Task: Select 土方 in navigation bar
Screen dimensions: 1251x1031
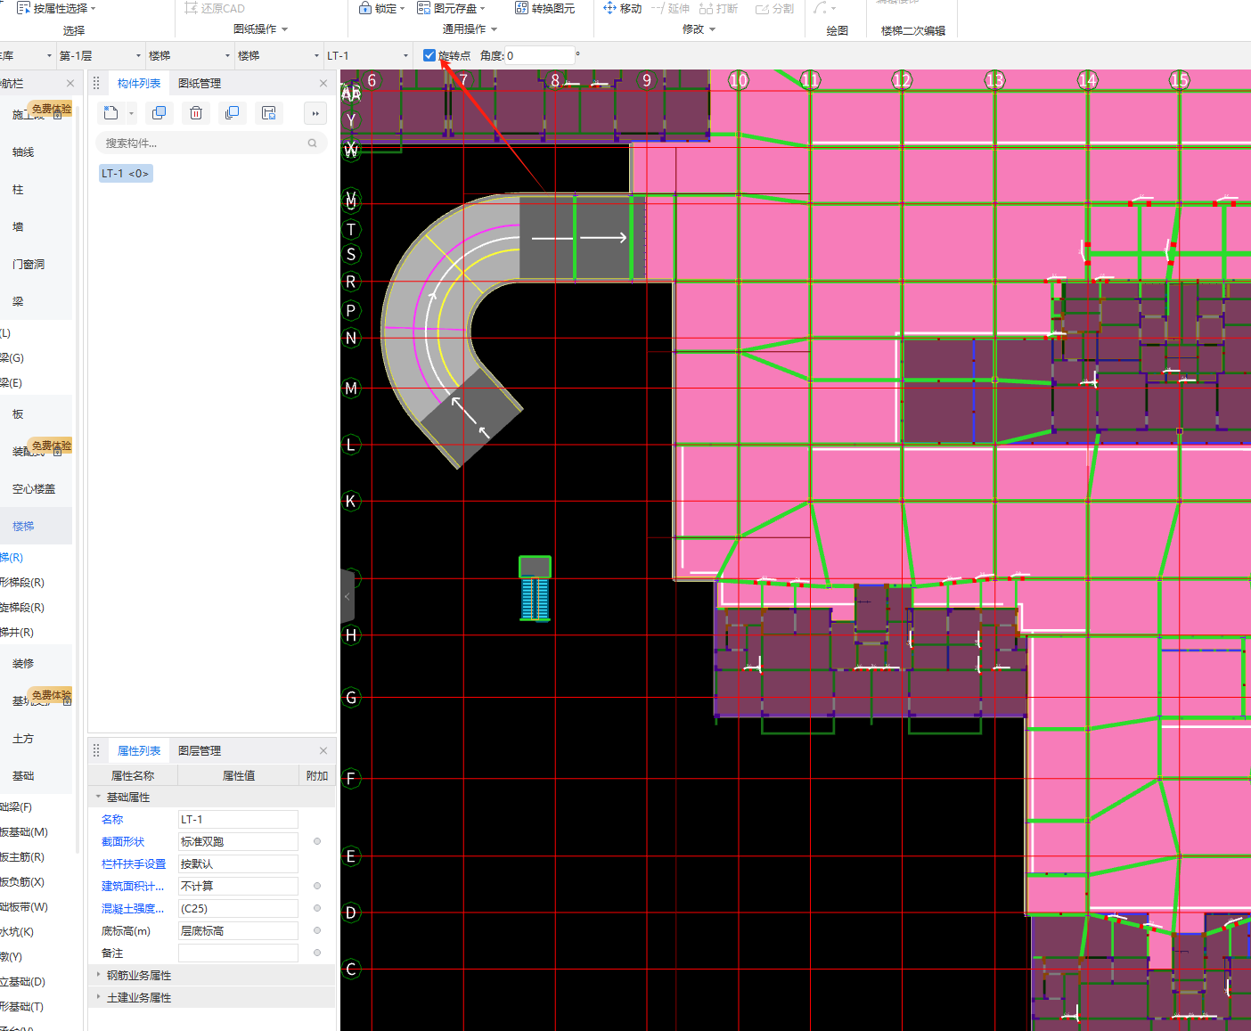Action: (x=23, y=739)
